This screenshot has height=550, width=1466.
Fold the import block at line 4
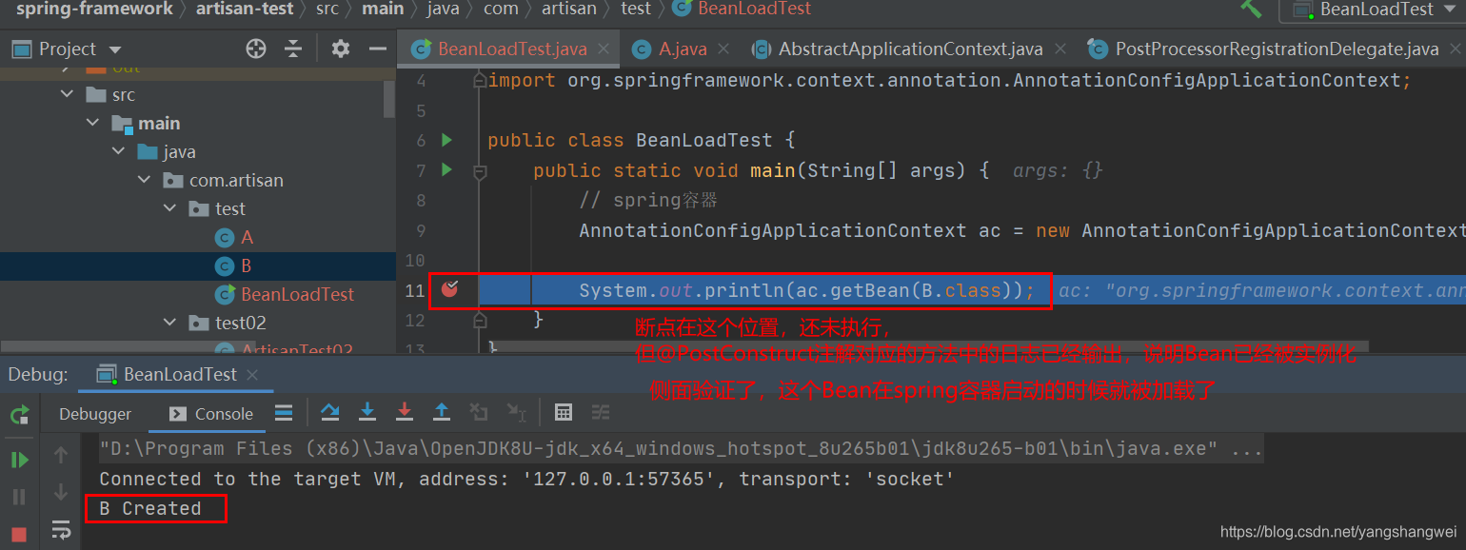[480, 81]
